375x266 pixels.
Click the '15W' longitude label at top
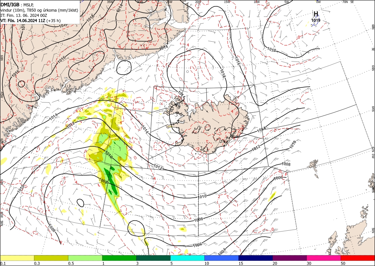[x=227, y=2]
